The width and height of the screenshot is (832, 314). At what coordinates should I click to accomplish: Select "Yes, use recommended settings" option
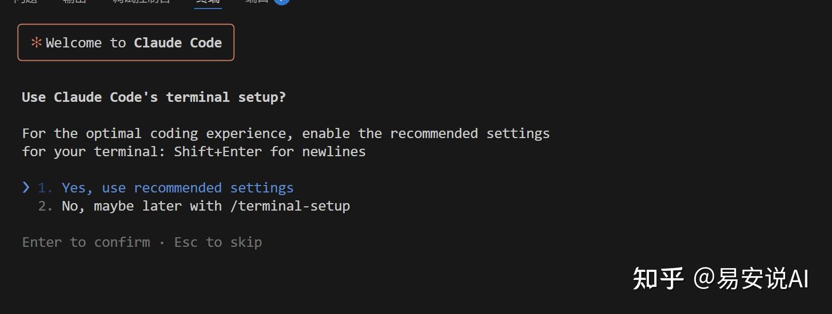pos(177,188)
